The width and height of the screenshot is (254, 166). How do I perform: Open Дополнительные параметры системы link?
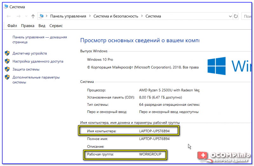[x=36, y=80]
